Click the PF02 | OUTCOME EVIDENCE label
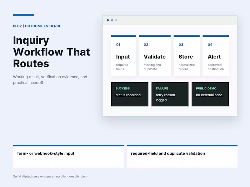 pyautogui.click(x=37, y=26)
